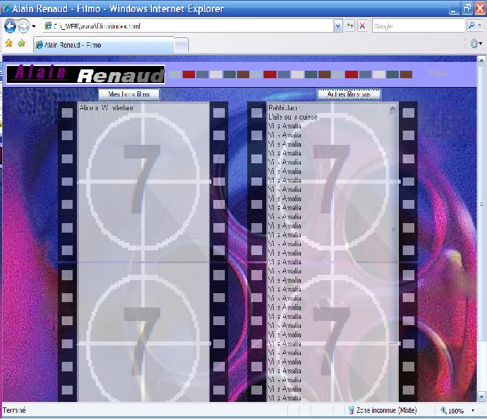
Task: Click the Alain Renaud logo banner
Action: 86,73
